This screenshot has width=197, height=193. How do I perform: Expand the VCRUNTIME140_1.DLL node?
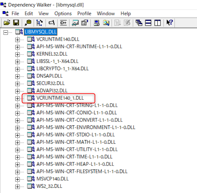pos(17,99)
